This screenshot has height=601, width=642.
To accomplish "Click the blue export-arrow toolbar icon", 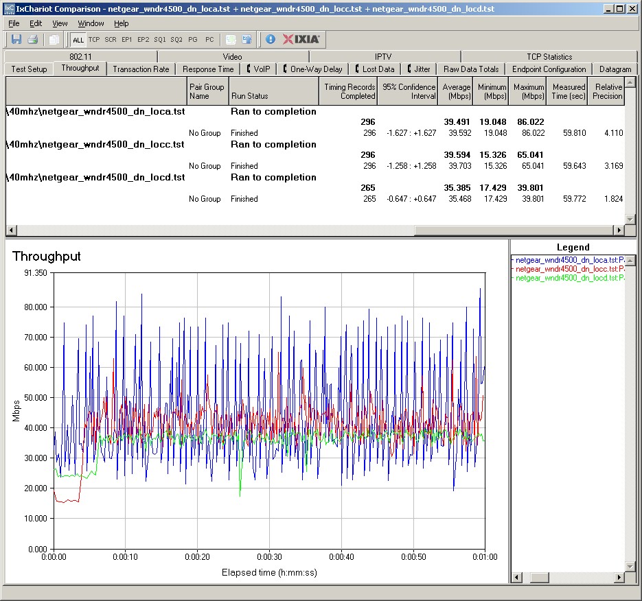I will [247, 39].
